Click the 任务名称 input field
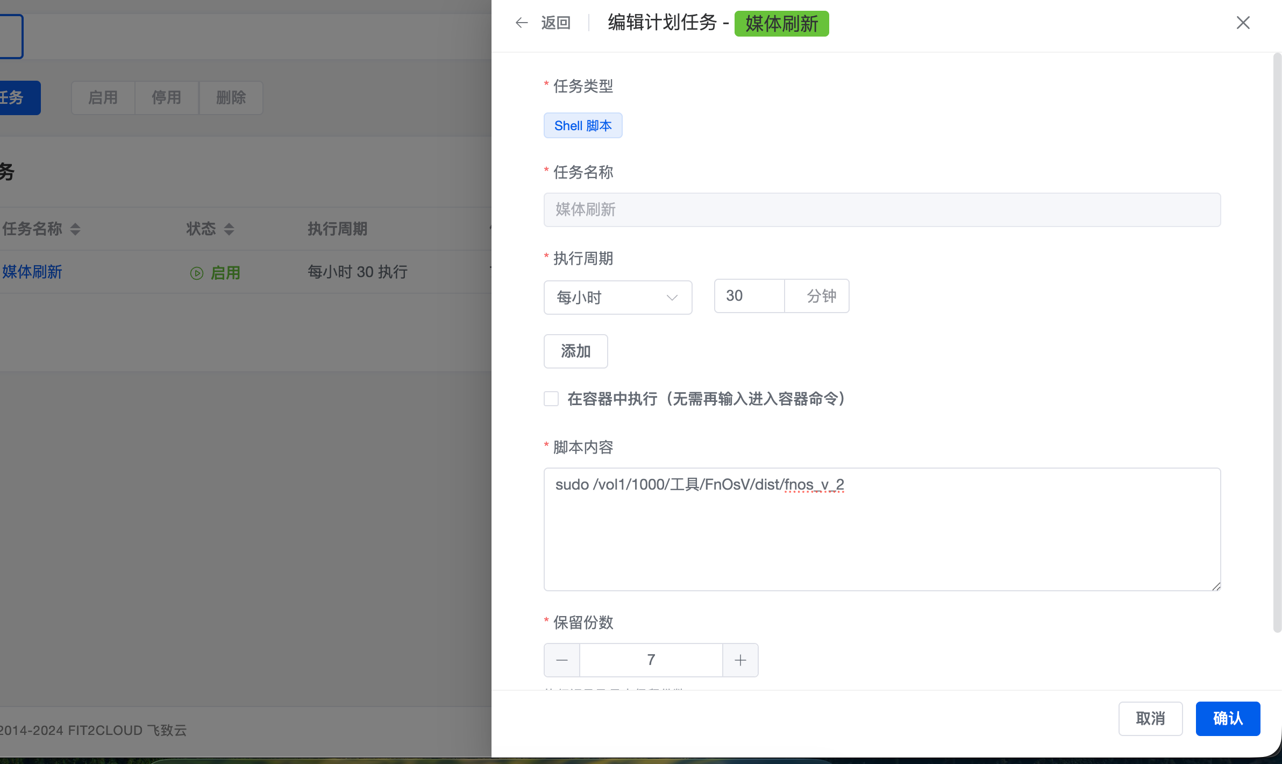 click(881, 210)
